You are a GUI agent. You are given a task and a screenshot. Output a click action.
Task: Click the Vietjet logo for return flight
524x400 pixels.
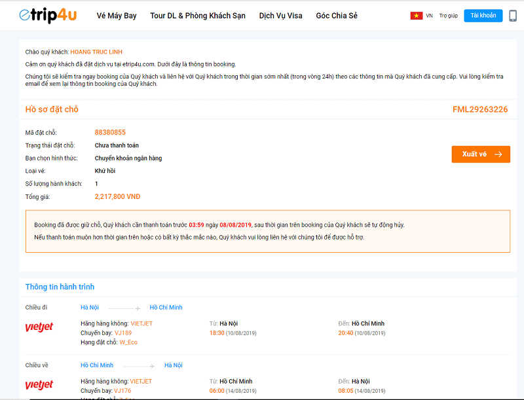pos(39,385)
